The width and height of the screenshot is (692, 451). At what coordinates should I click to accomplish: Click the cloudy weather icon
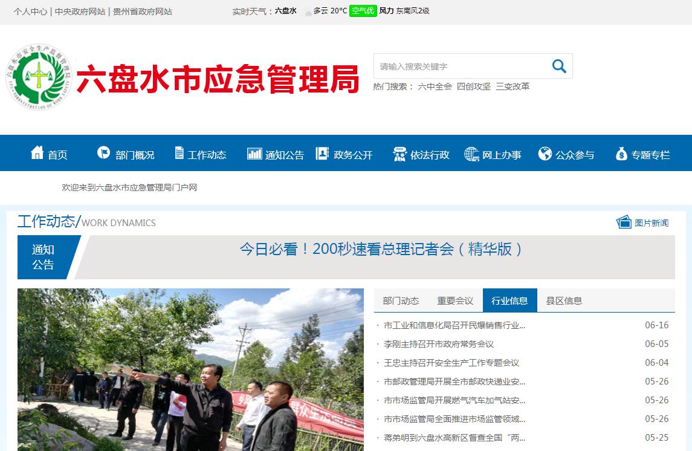click(x=308, y=13)
